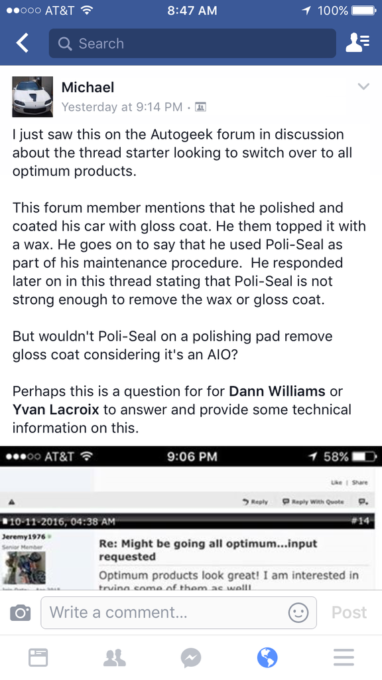Open the friend requests list icon

click(x=357, y=43)
